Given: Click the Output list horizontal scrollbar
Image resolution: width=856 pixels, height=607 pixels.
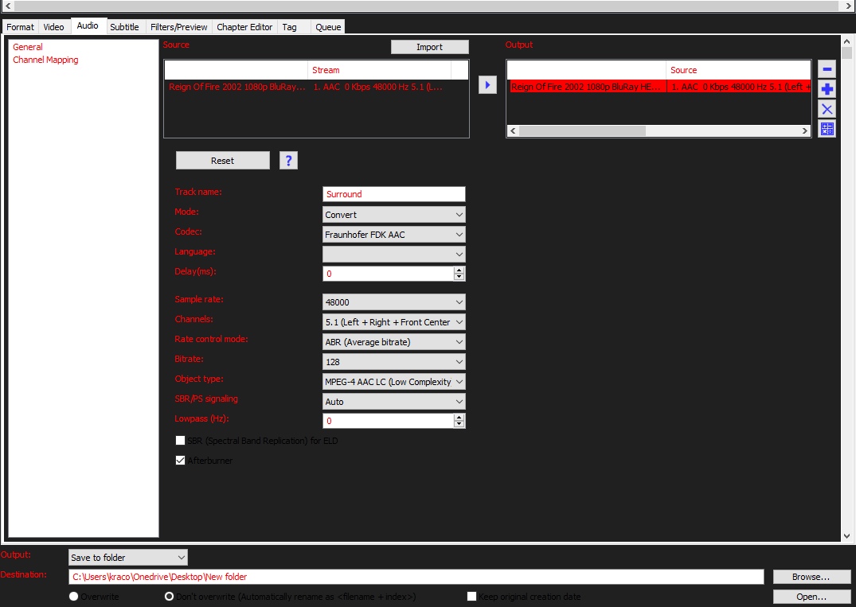Looking at the screenshot, I should click(659, 131).
